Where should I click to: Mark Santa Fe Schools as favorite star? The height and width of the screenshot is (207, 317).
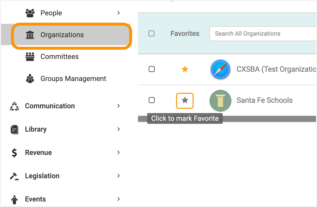(x=185, y=100)
